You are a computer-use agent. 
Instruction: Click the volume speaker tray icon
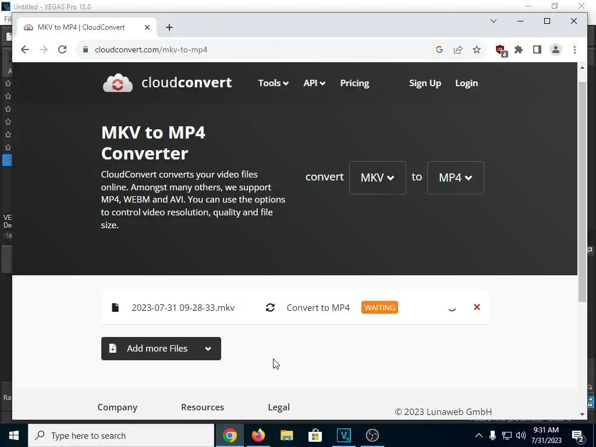click(521, 435)
